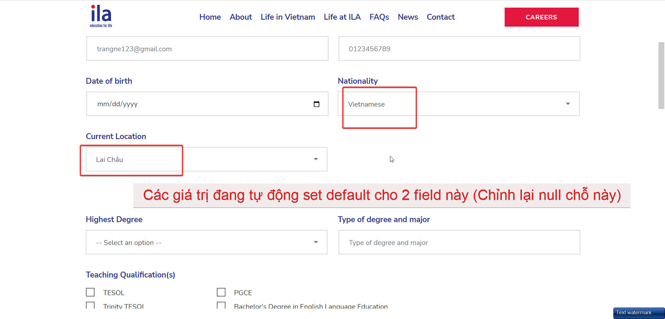Image resolution: width=665 pixels, height=319 pixels.
Task: Check the TESOL qualification checkbox
Action: (x=90, y=292)
